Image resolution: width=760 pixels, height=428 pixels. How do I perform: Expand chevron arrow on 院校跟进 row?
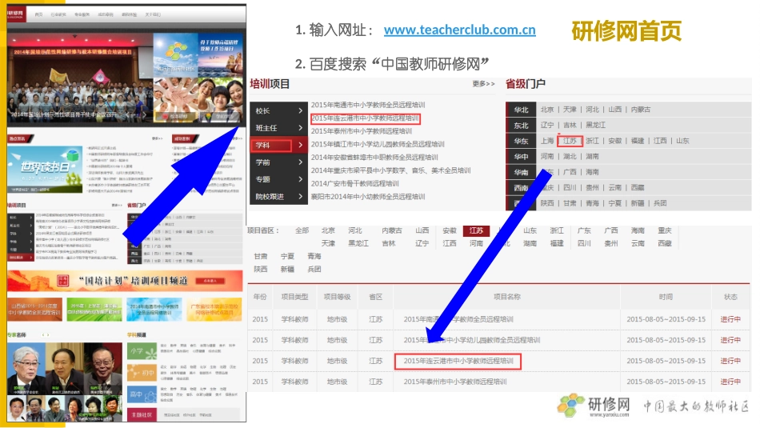(x=300, y=196)
